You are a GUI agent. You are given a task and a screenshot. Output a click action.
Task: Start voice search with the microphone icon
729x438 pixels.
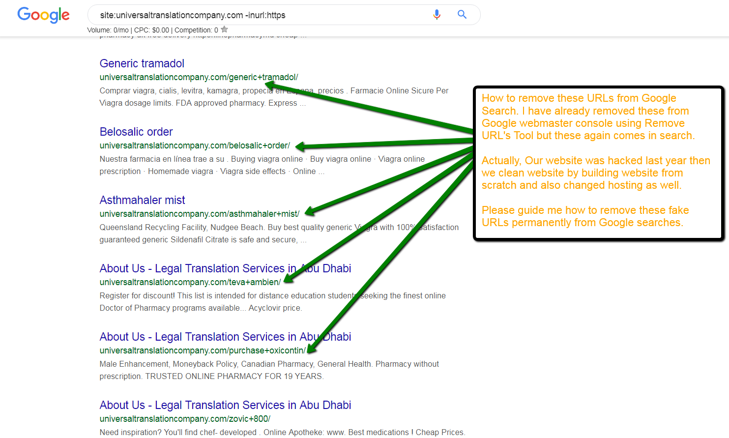[x=437, y=15]
